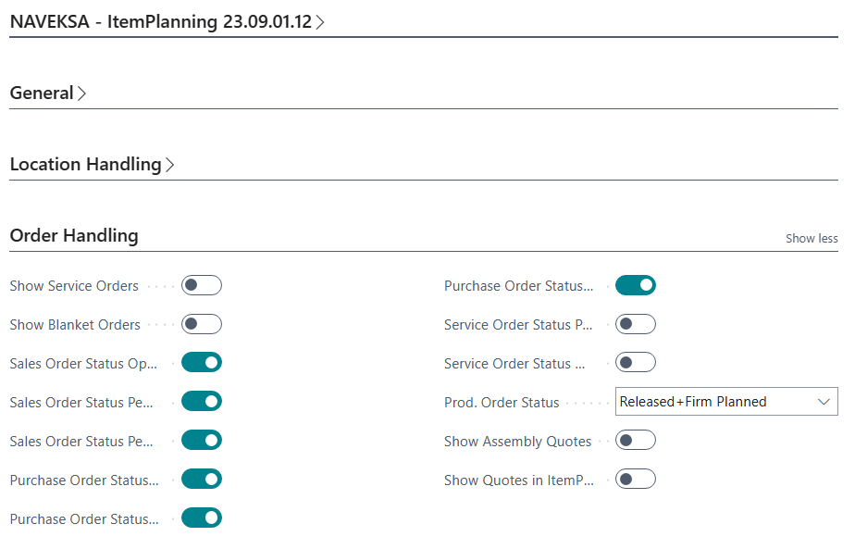Disable the Sales Order Status Op... toggle
The height and width of the screenshot is (549, 855).
[202, 363]
